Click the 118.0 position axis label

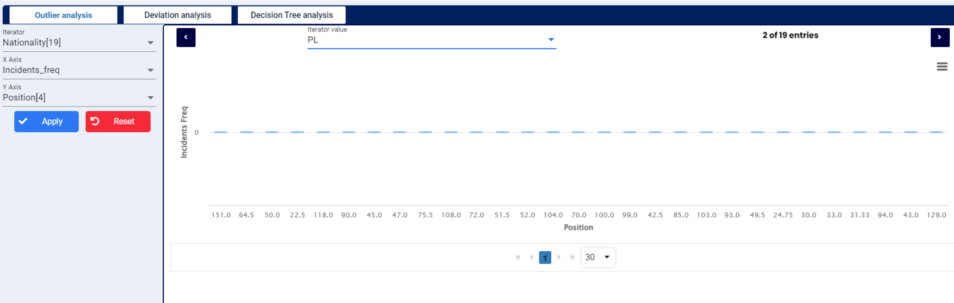(323, 215)
